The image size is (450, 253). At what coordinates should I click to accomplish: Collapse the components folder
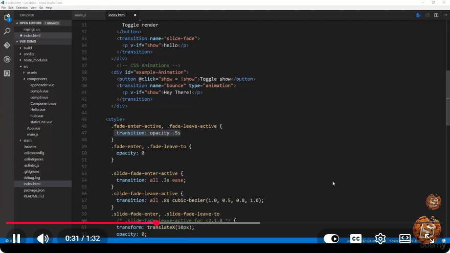(37, 79)
